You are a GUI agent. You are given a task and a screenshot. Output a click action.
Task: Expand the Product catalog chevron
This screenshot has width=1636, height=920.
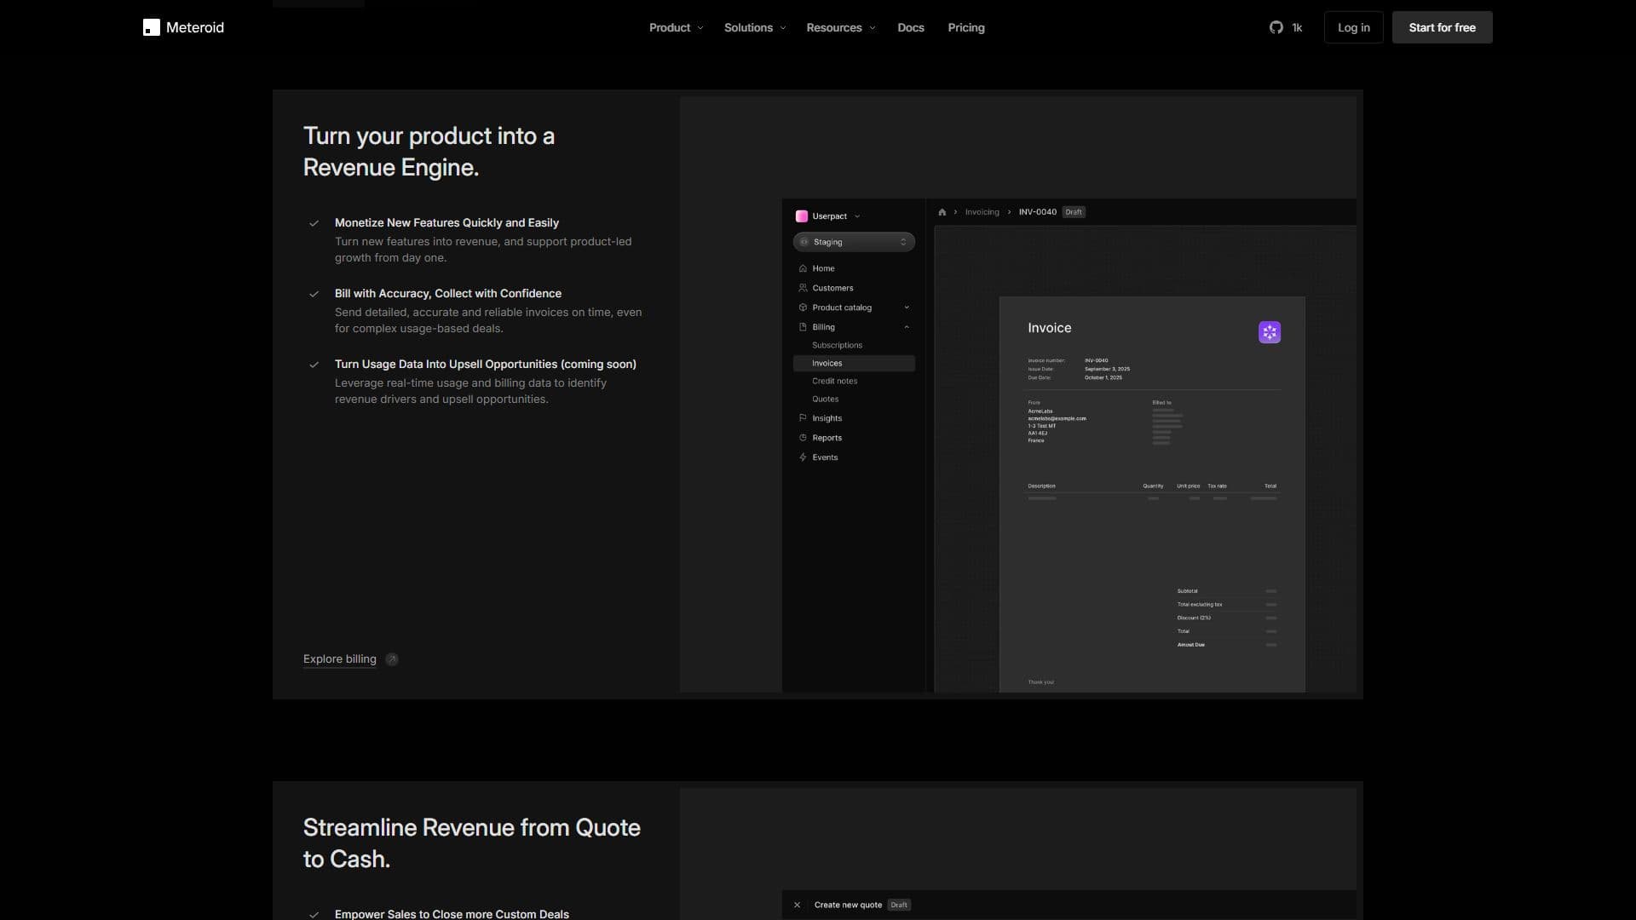tap(907, 308)
